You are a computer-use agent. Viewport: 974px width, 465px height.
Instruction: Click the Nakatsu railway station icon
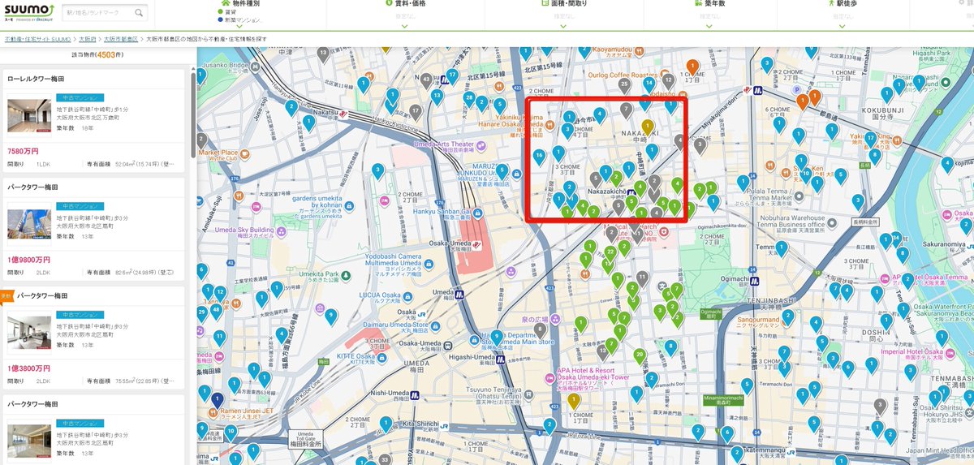click(344, 114)
